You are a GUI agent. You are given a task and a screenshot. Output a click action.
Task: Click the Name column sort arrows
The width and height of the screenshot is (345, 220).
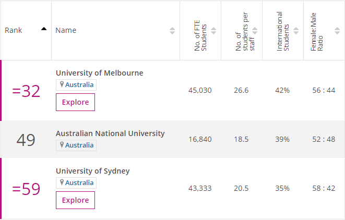[172, 31]
